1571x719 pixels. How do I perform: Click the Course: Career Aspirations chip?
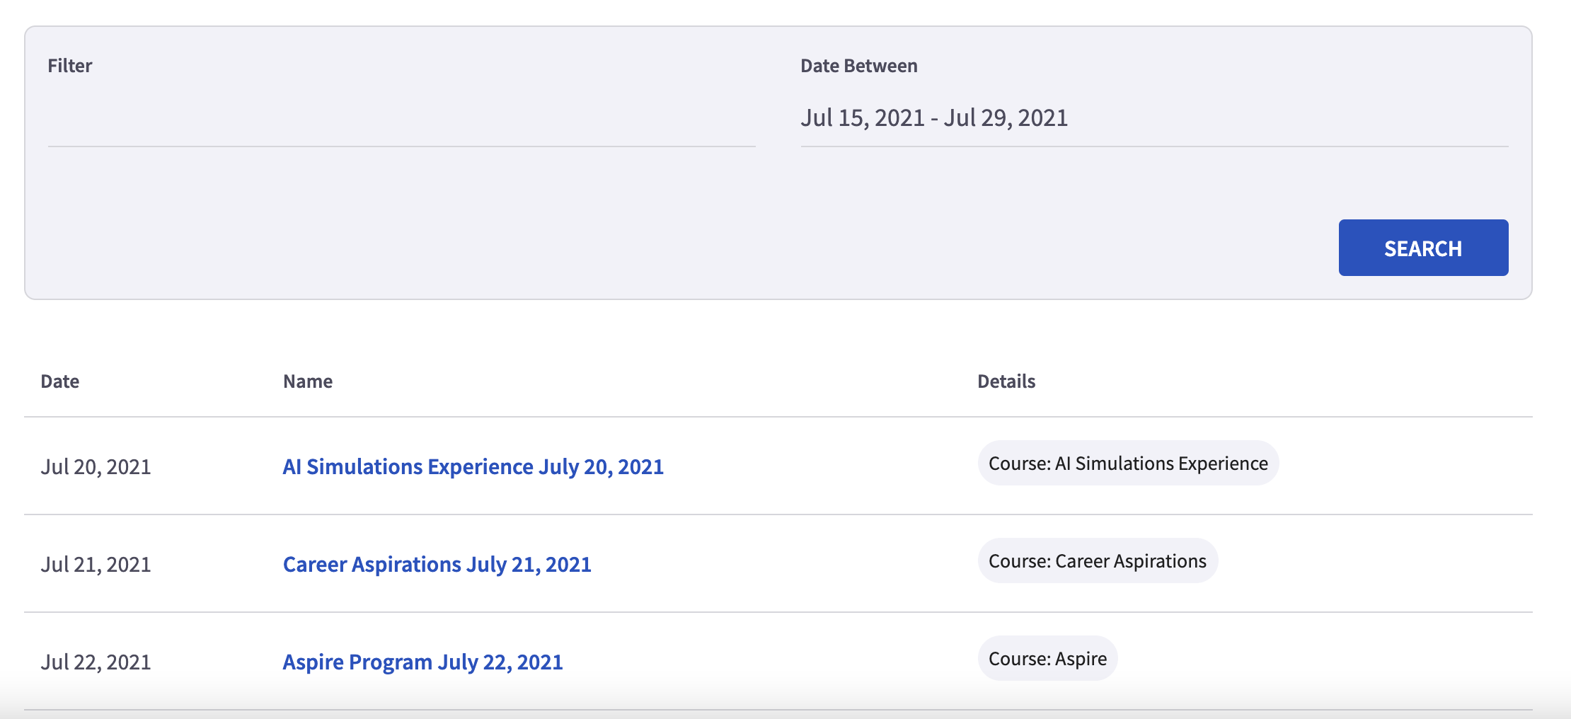1098,561
